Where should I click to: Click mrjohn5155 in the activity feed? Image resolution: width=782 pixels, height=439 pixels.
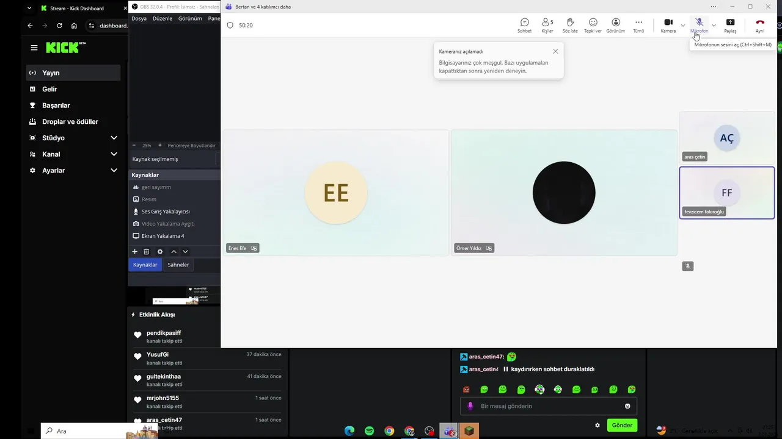pos(163,398)
